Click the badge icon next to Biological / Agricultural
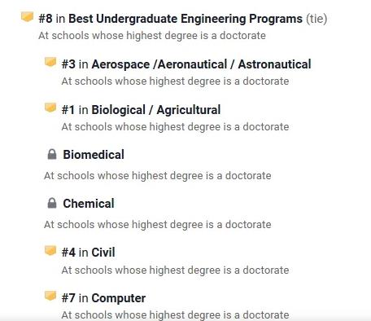This screenshot has height=321, width=371. coord(50,108)
